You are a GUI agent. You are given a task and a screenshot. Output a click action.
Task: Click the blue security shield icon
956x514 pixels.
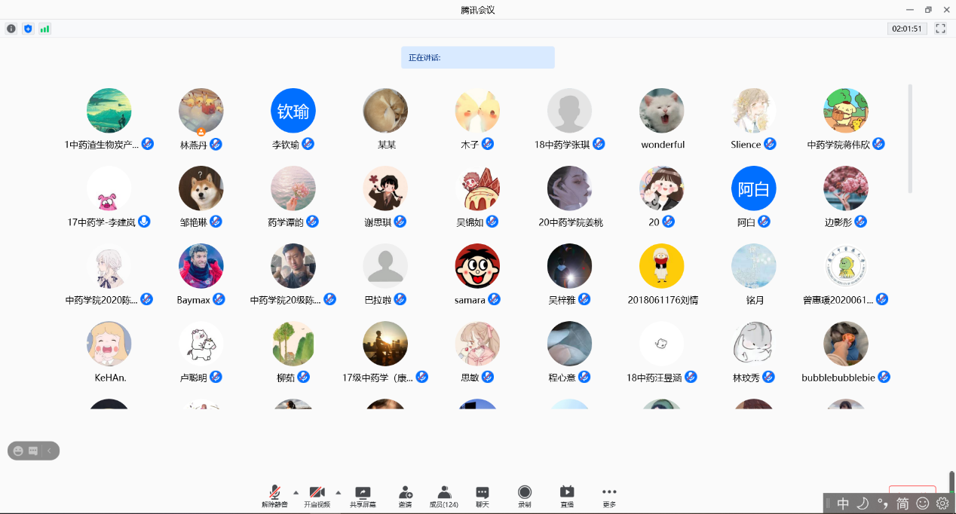click(x=28, y=29)
